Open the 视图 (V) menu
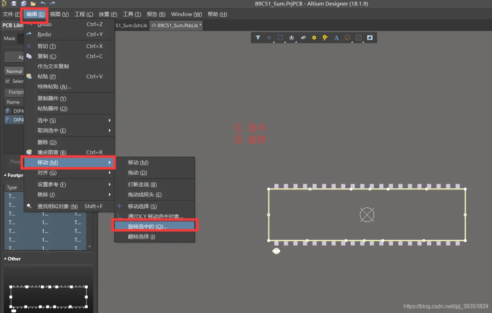Screen dimensions: 492x313 click(59, 14)
